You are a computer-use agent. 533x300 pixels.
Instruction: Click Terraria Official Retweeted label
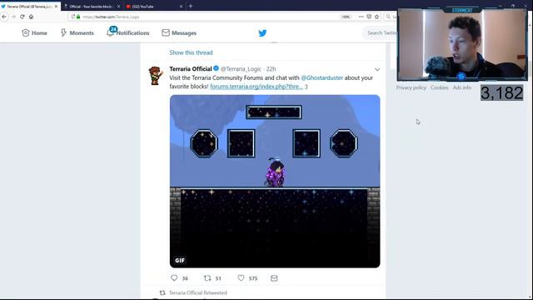point(198,292)
